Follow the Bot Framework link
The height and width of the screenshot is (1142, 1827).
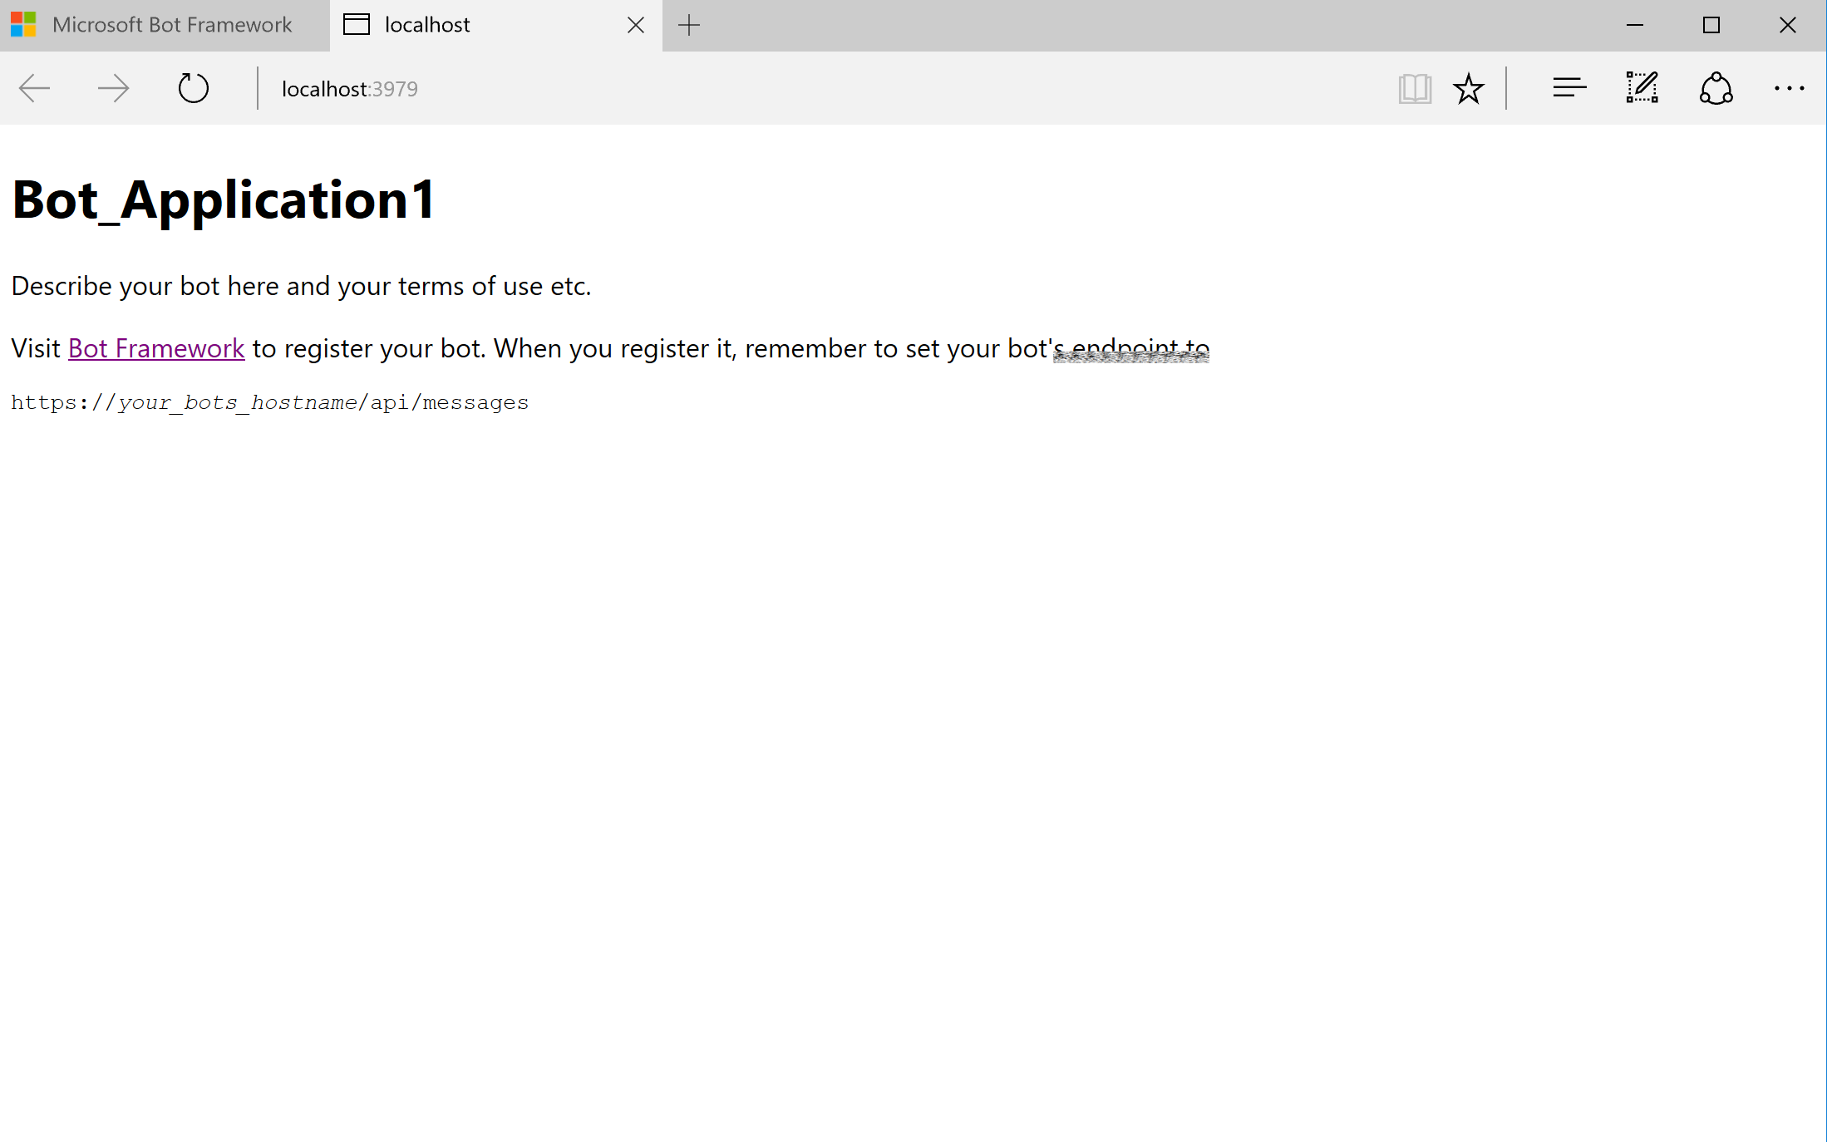(x=156, y=348)
